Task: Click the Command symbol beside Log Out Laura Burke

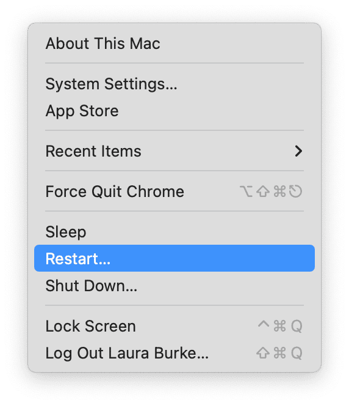Action: 279,353
